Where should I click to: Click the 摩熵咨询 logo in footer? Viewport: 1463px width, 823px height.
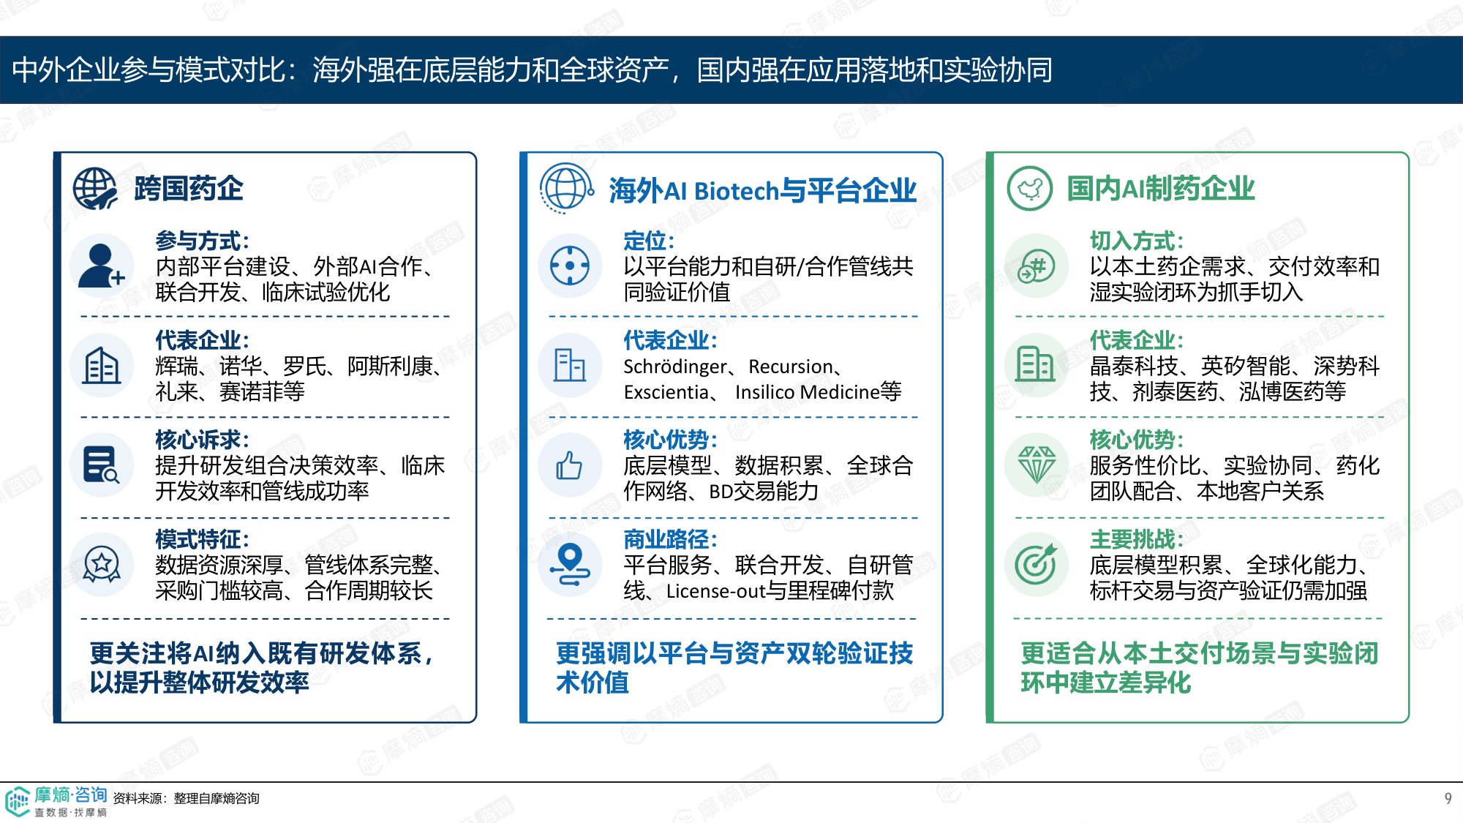coord(56,802)
